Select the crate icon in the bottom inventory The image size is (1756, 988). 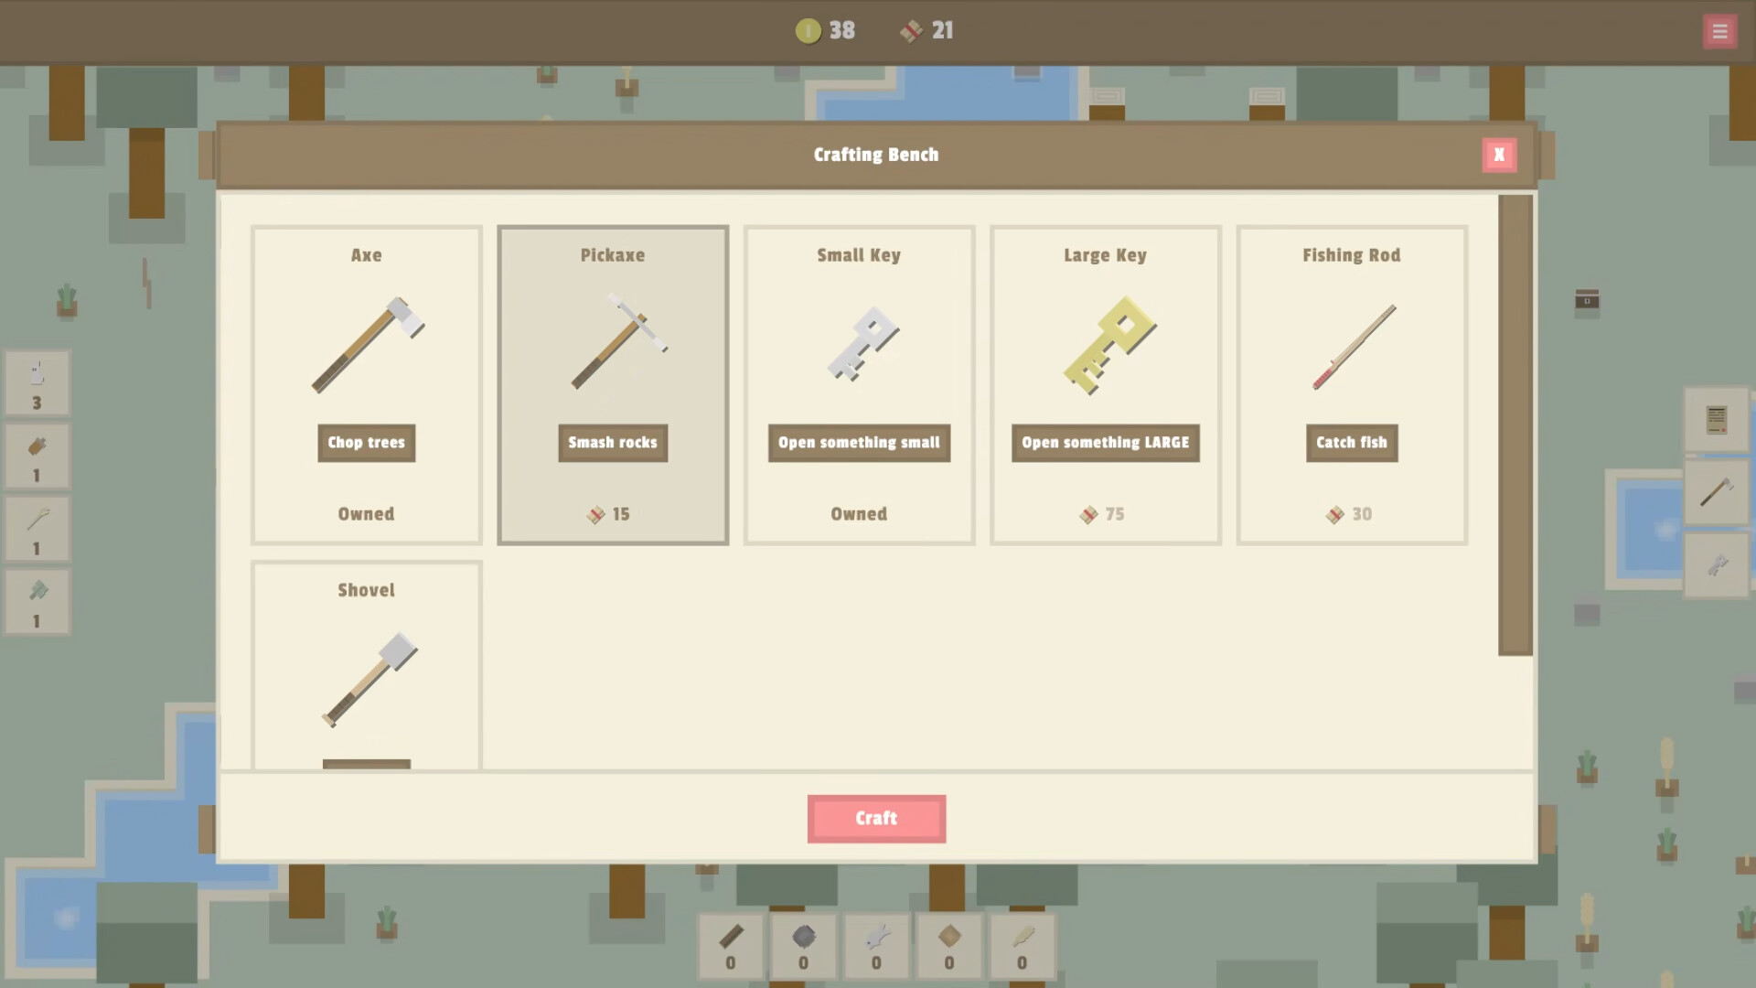point(948,946)
